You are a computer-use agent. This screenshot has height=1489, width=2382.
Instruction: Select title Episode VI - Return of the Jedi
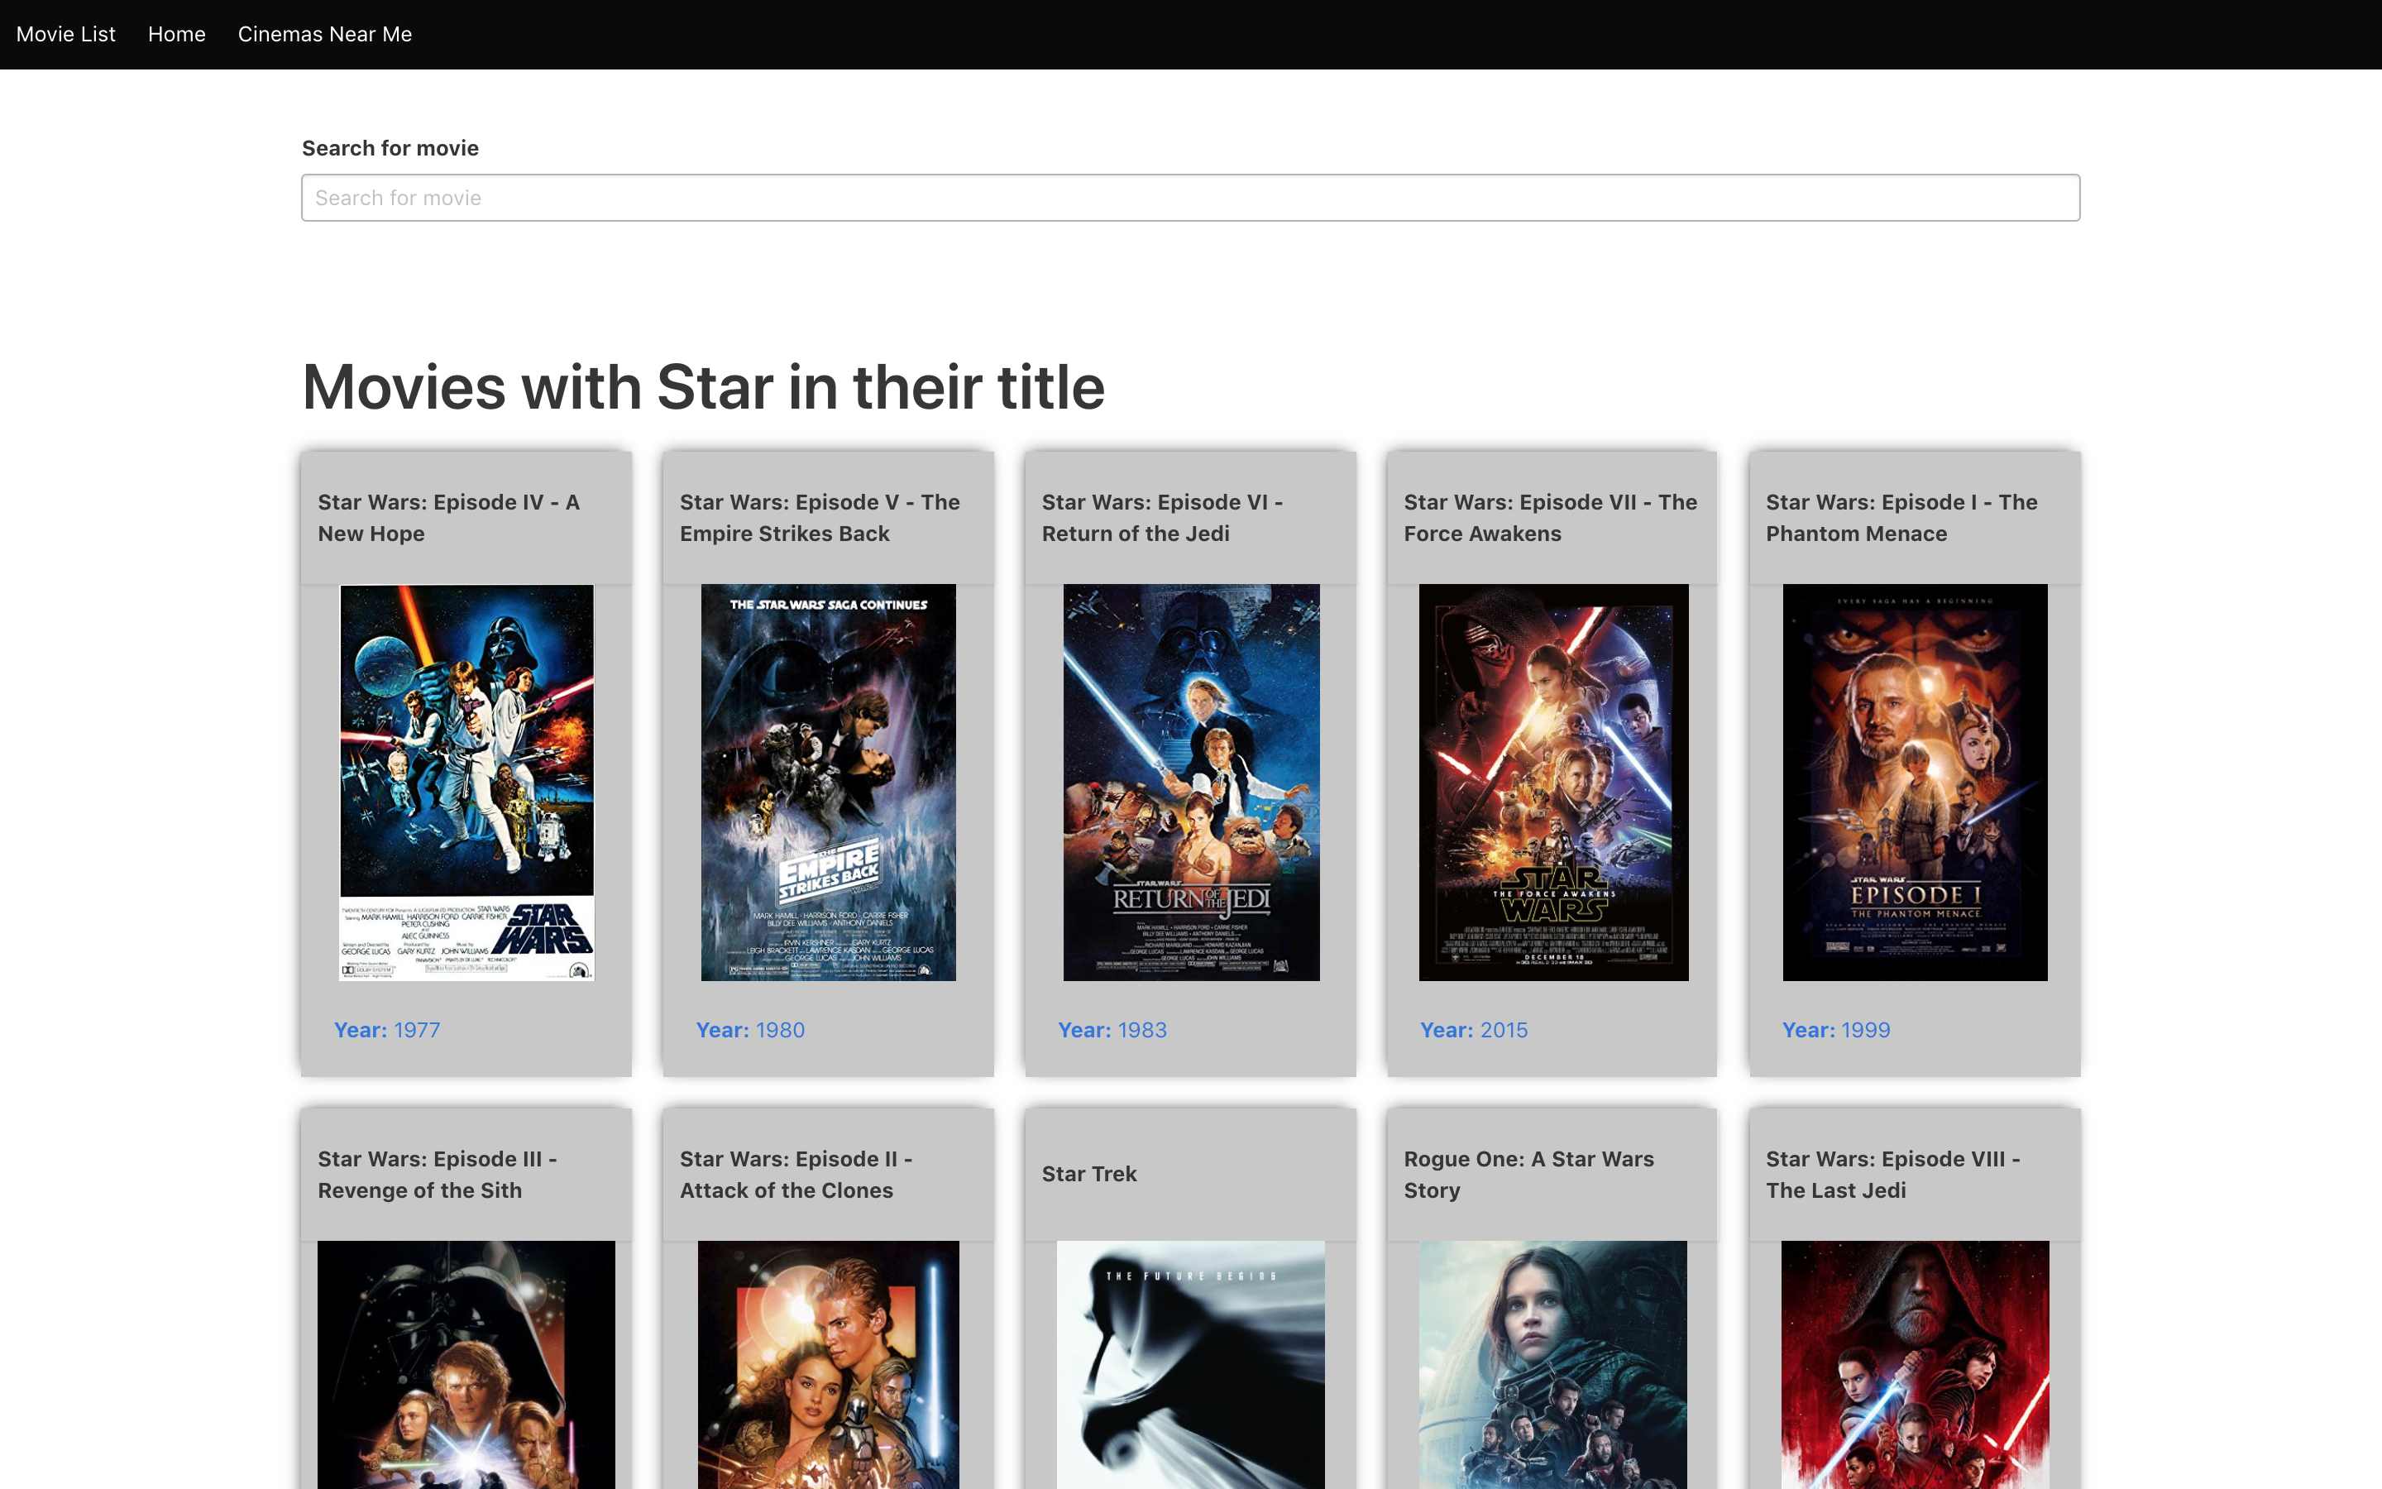1162,518
